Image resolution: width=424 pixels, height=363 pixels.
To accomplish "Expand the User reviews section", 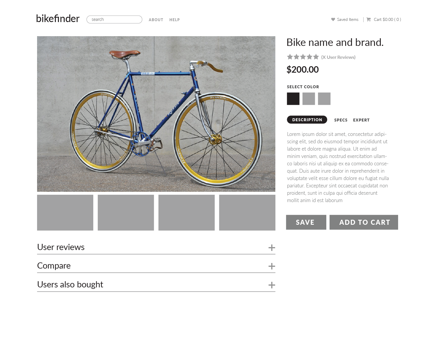I will coord(272,248).
